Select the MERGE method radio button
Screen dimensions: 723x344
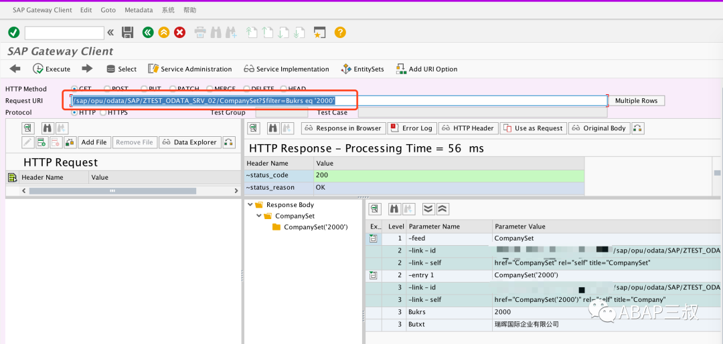tap(210, 88)
